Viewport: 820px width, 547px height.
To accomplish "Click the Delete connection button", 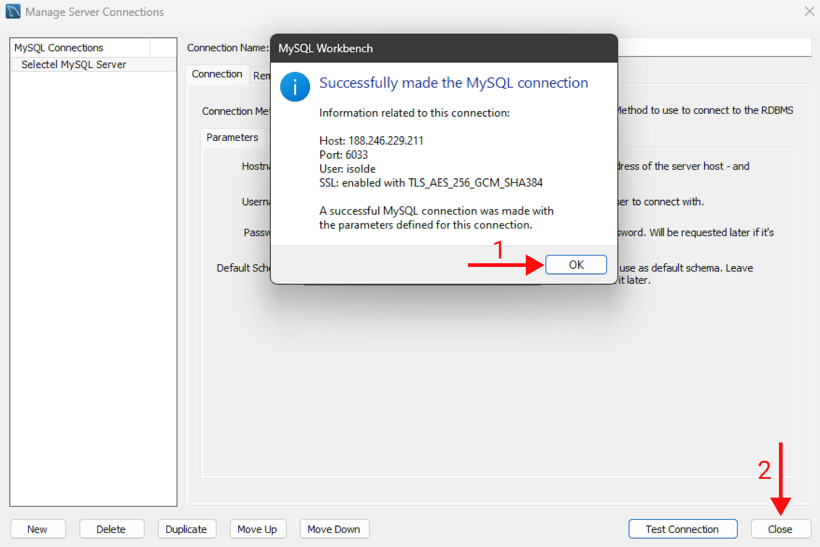I will click(x=111, y=529).
